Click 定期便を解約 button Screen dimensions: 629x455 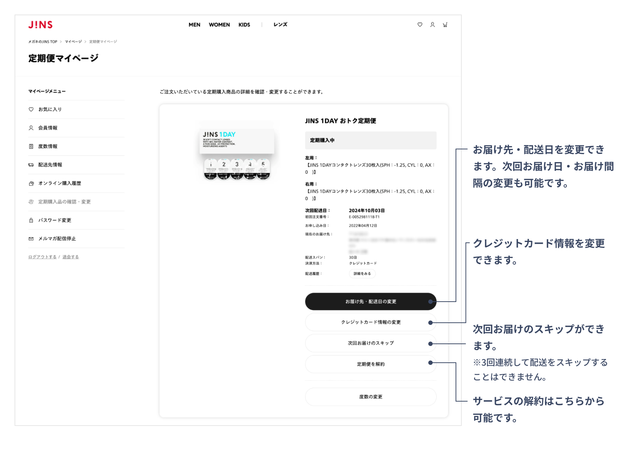(x=370, y=364)
